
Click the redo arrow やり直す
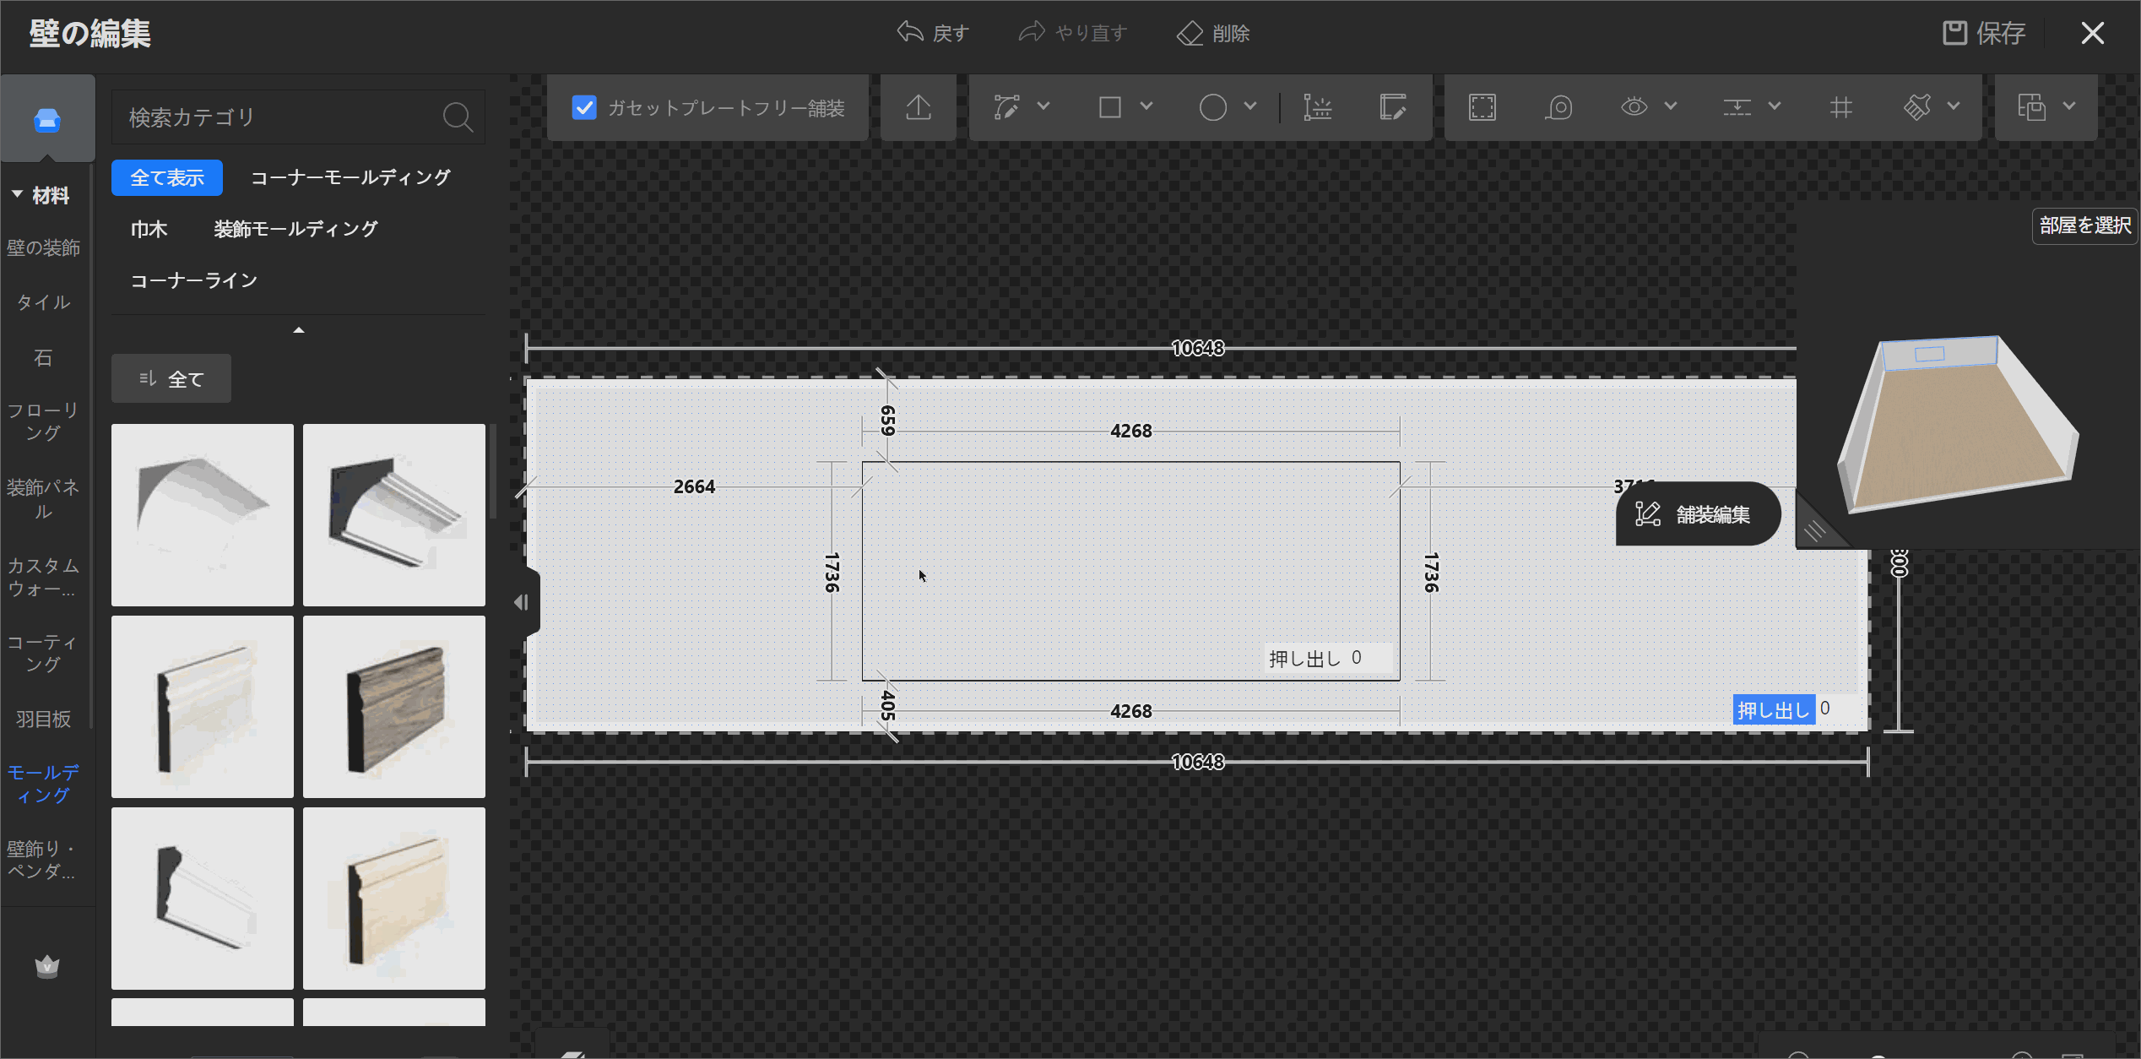point(1073,33)
